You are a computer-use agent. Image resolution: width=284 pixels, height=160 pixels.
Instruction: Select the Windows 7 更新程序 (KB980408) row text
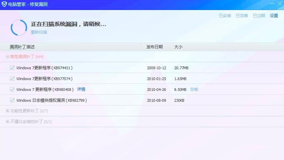[x=45, y=89]
